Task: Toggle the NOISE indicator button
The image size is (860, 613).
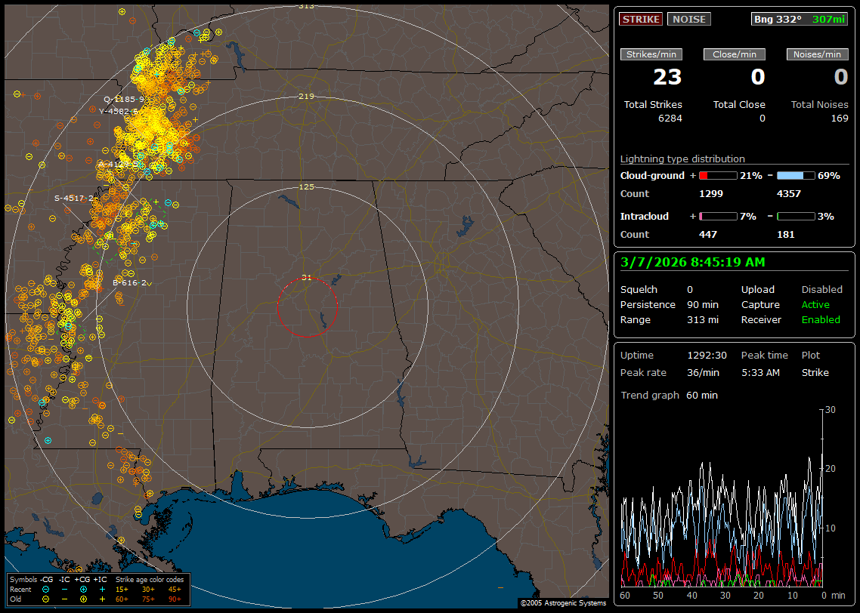Action: coord(688,20)
